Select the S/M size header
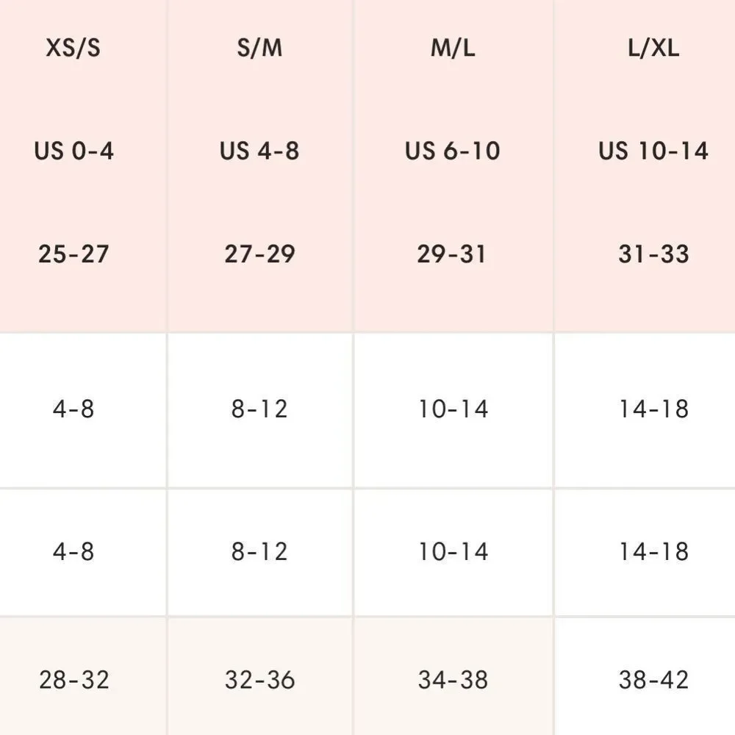The image size is (735, 735). (259, 49)
